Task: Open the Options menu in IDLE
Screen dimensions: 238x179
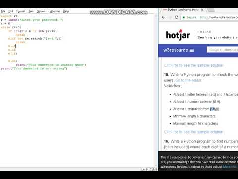Action: [x=42, y=11]
